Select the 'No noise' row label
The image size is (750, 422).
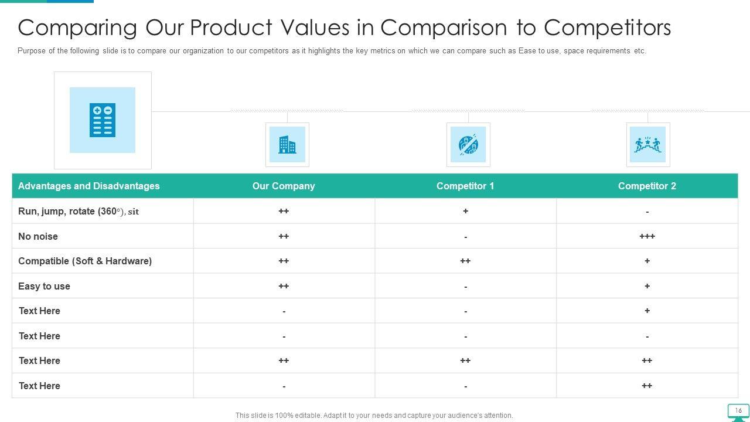(x=38, y=236)
